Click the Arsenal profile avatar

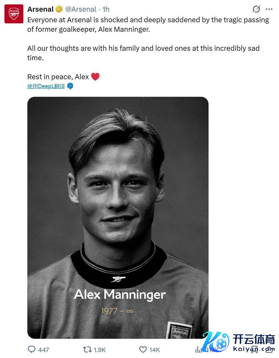14,14
